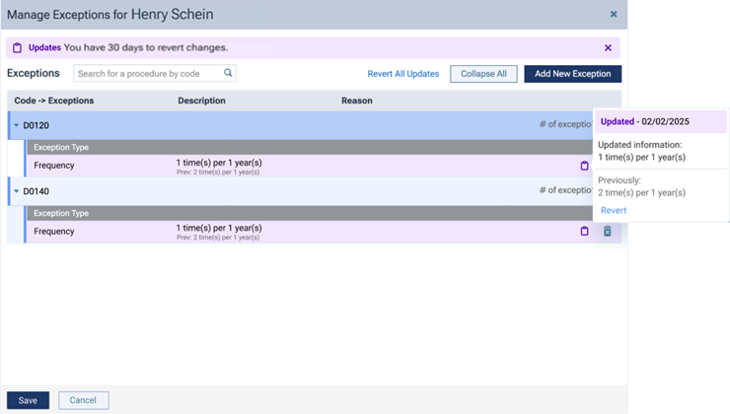Click the Reason column header
The image size is (730, 414).
click(x=357, y=101)
